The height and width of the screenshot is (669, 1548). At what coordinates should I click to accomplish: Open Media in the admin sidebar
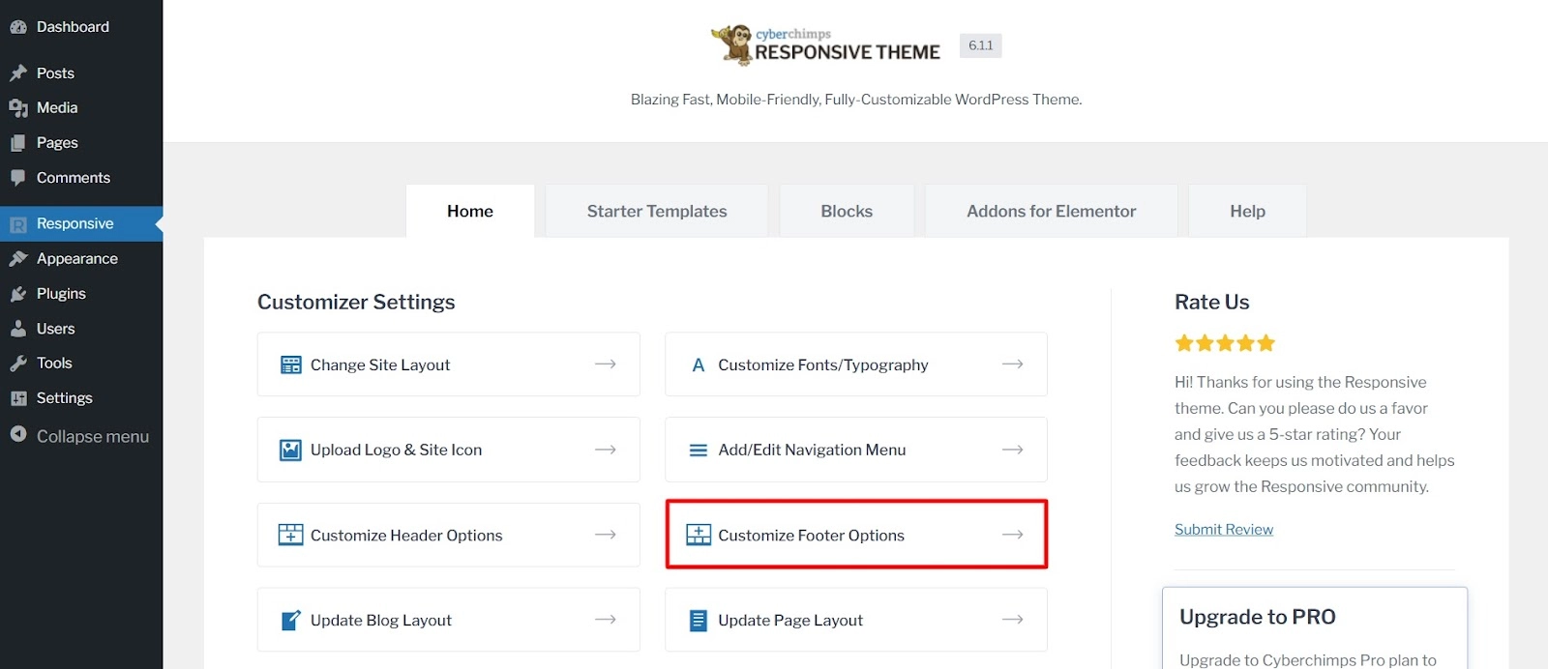pyautogui.click(x=81, y=108)
